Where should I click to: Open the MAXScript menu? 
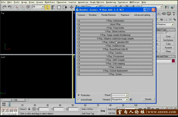tap(134, 2)
